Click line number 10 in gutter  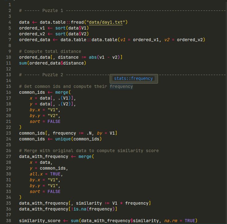click(8, 57)
